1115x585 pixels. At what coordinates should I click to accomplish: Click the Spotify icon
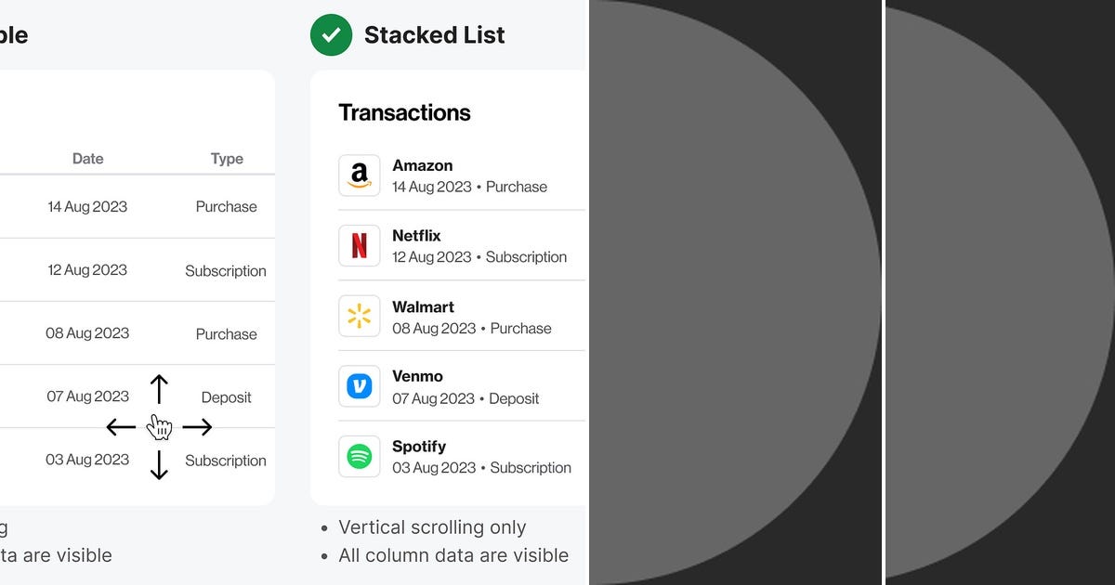tap(360, 456)
